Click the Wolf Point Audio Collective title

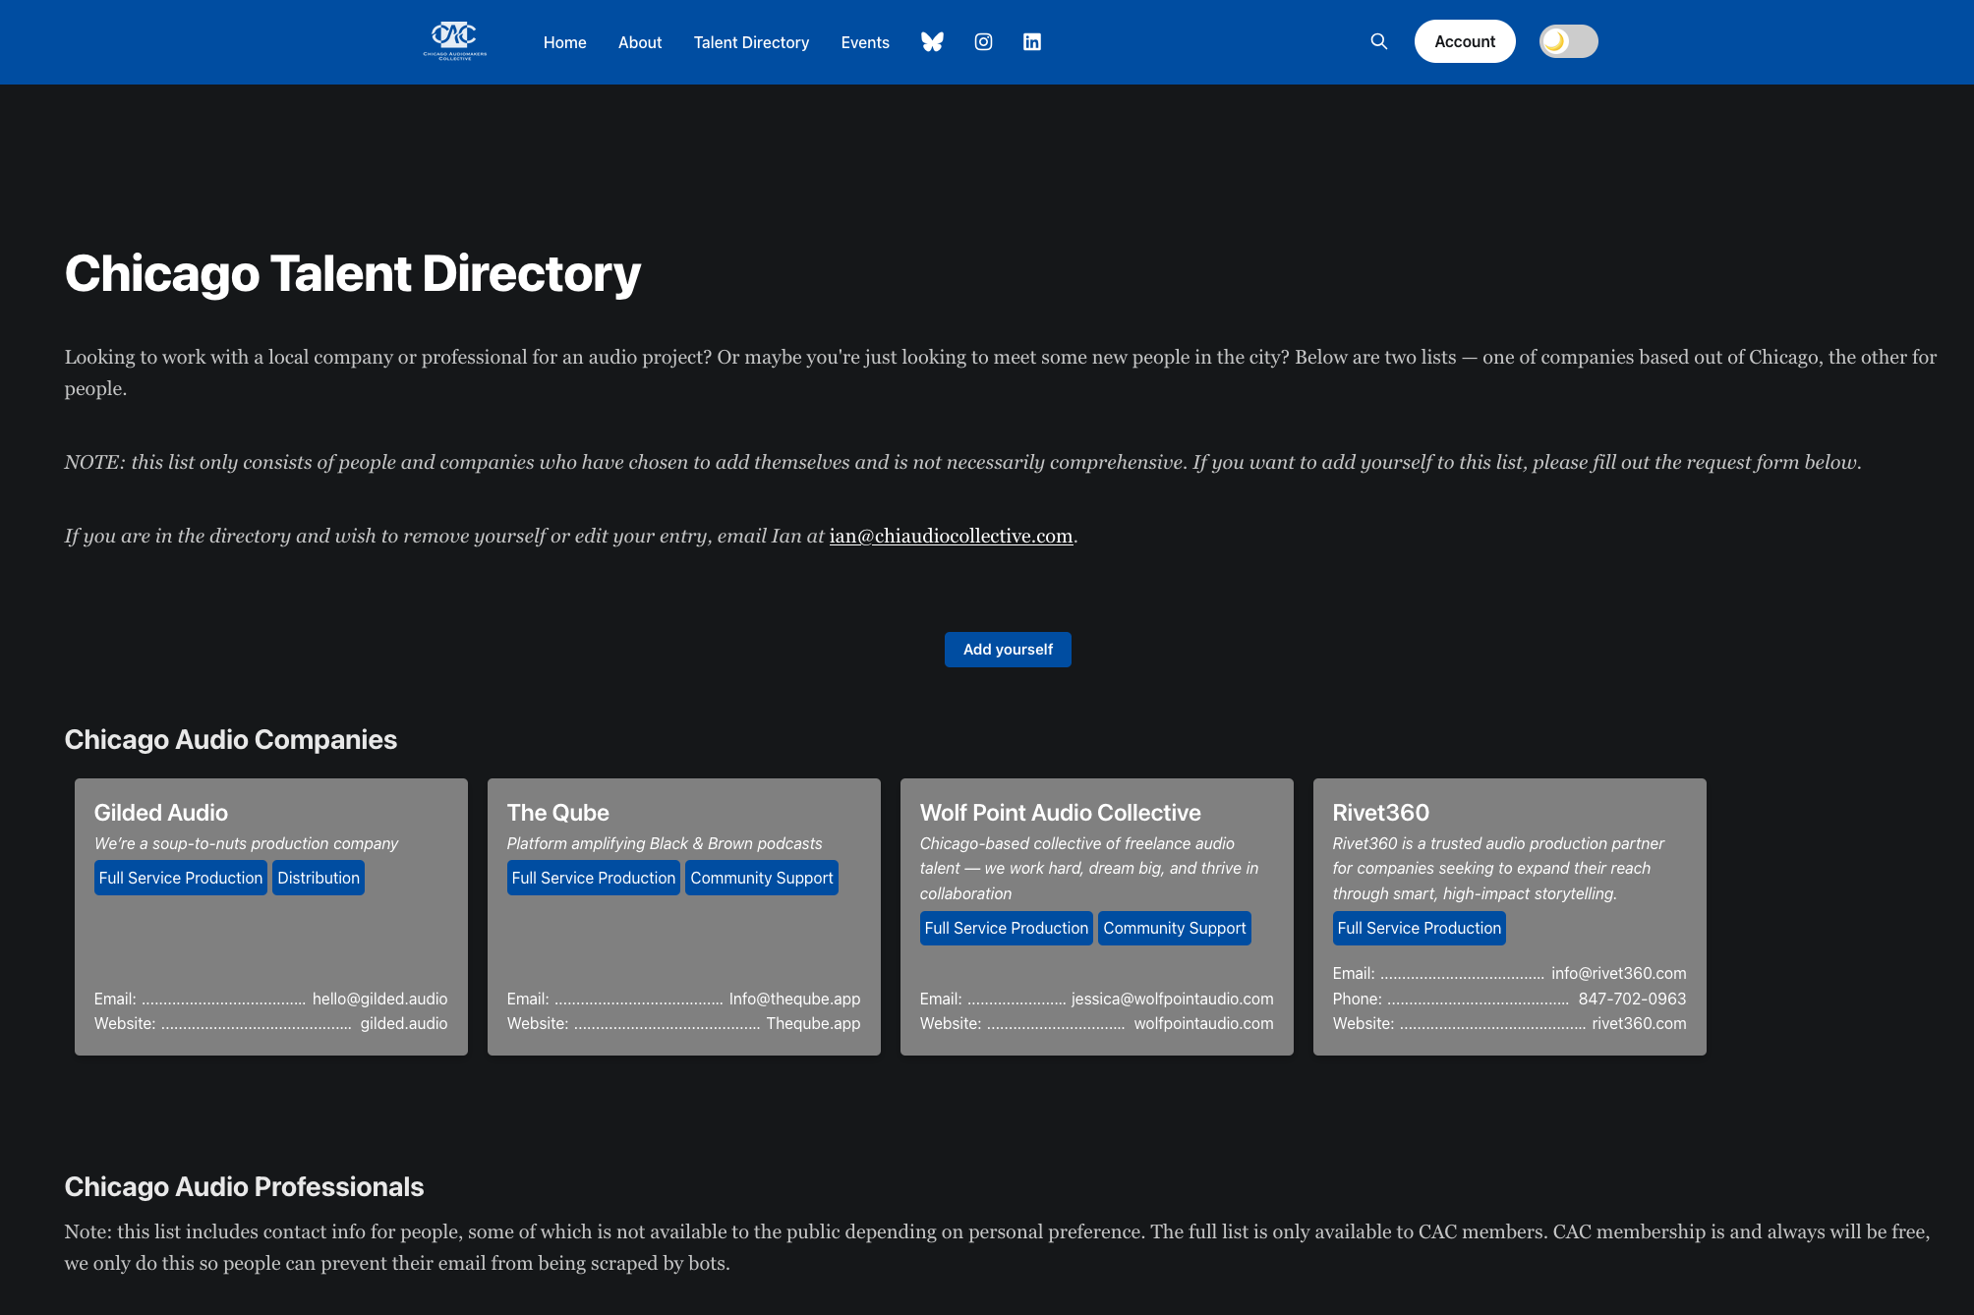click(x=1061, y=813)
